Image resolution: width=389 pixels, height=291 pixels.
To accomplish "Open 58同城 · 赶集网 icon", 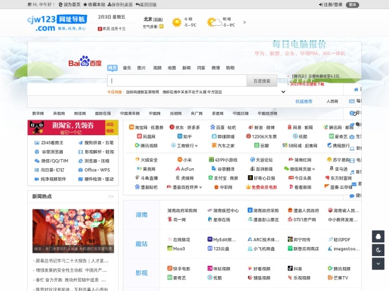I will point(285,145).
